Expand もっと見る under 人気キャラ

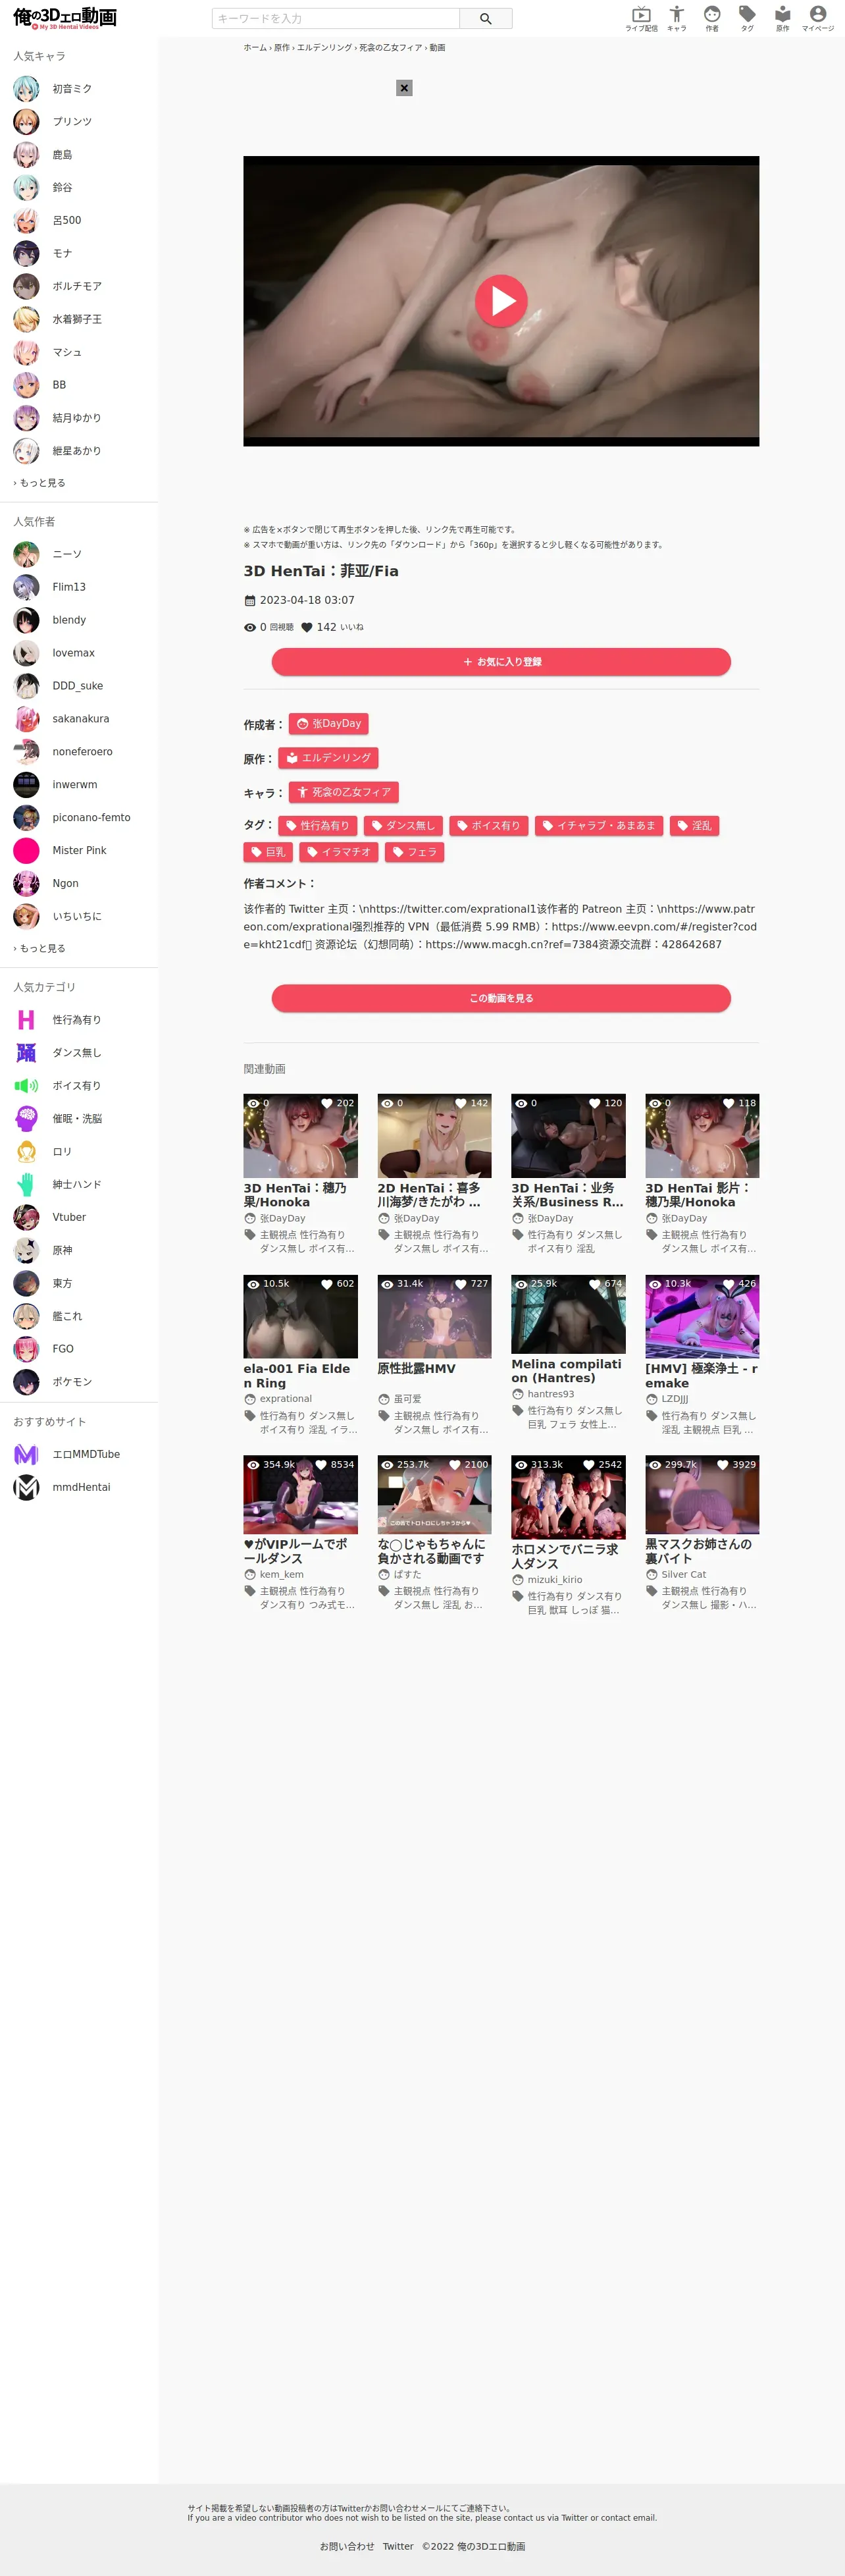coord(40,483)
